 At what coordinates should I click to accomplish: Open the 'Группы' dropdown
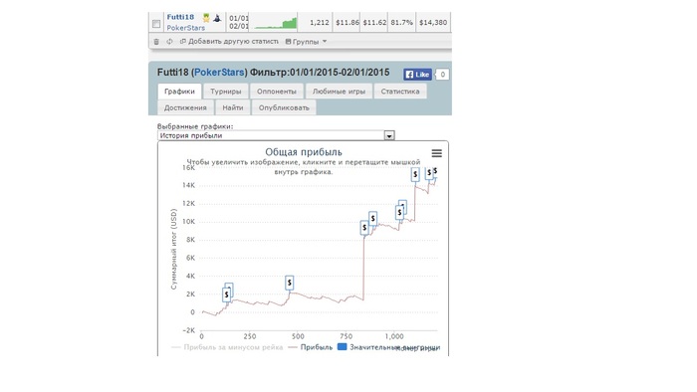tap(306, 41)
